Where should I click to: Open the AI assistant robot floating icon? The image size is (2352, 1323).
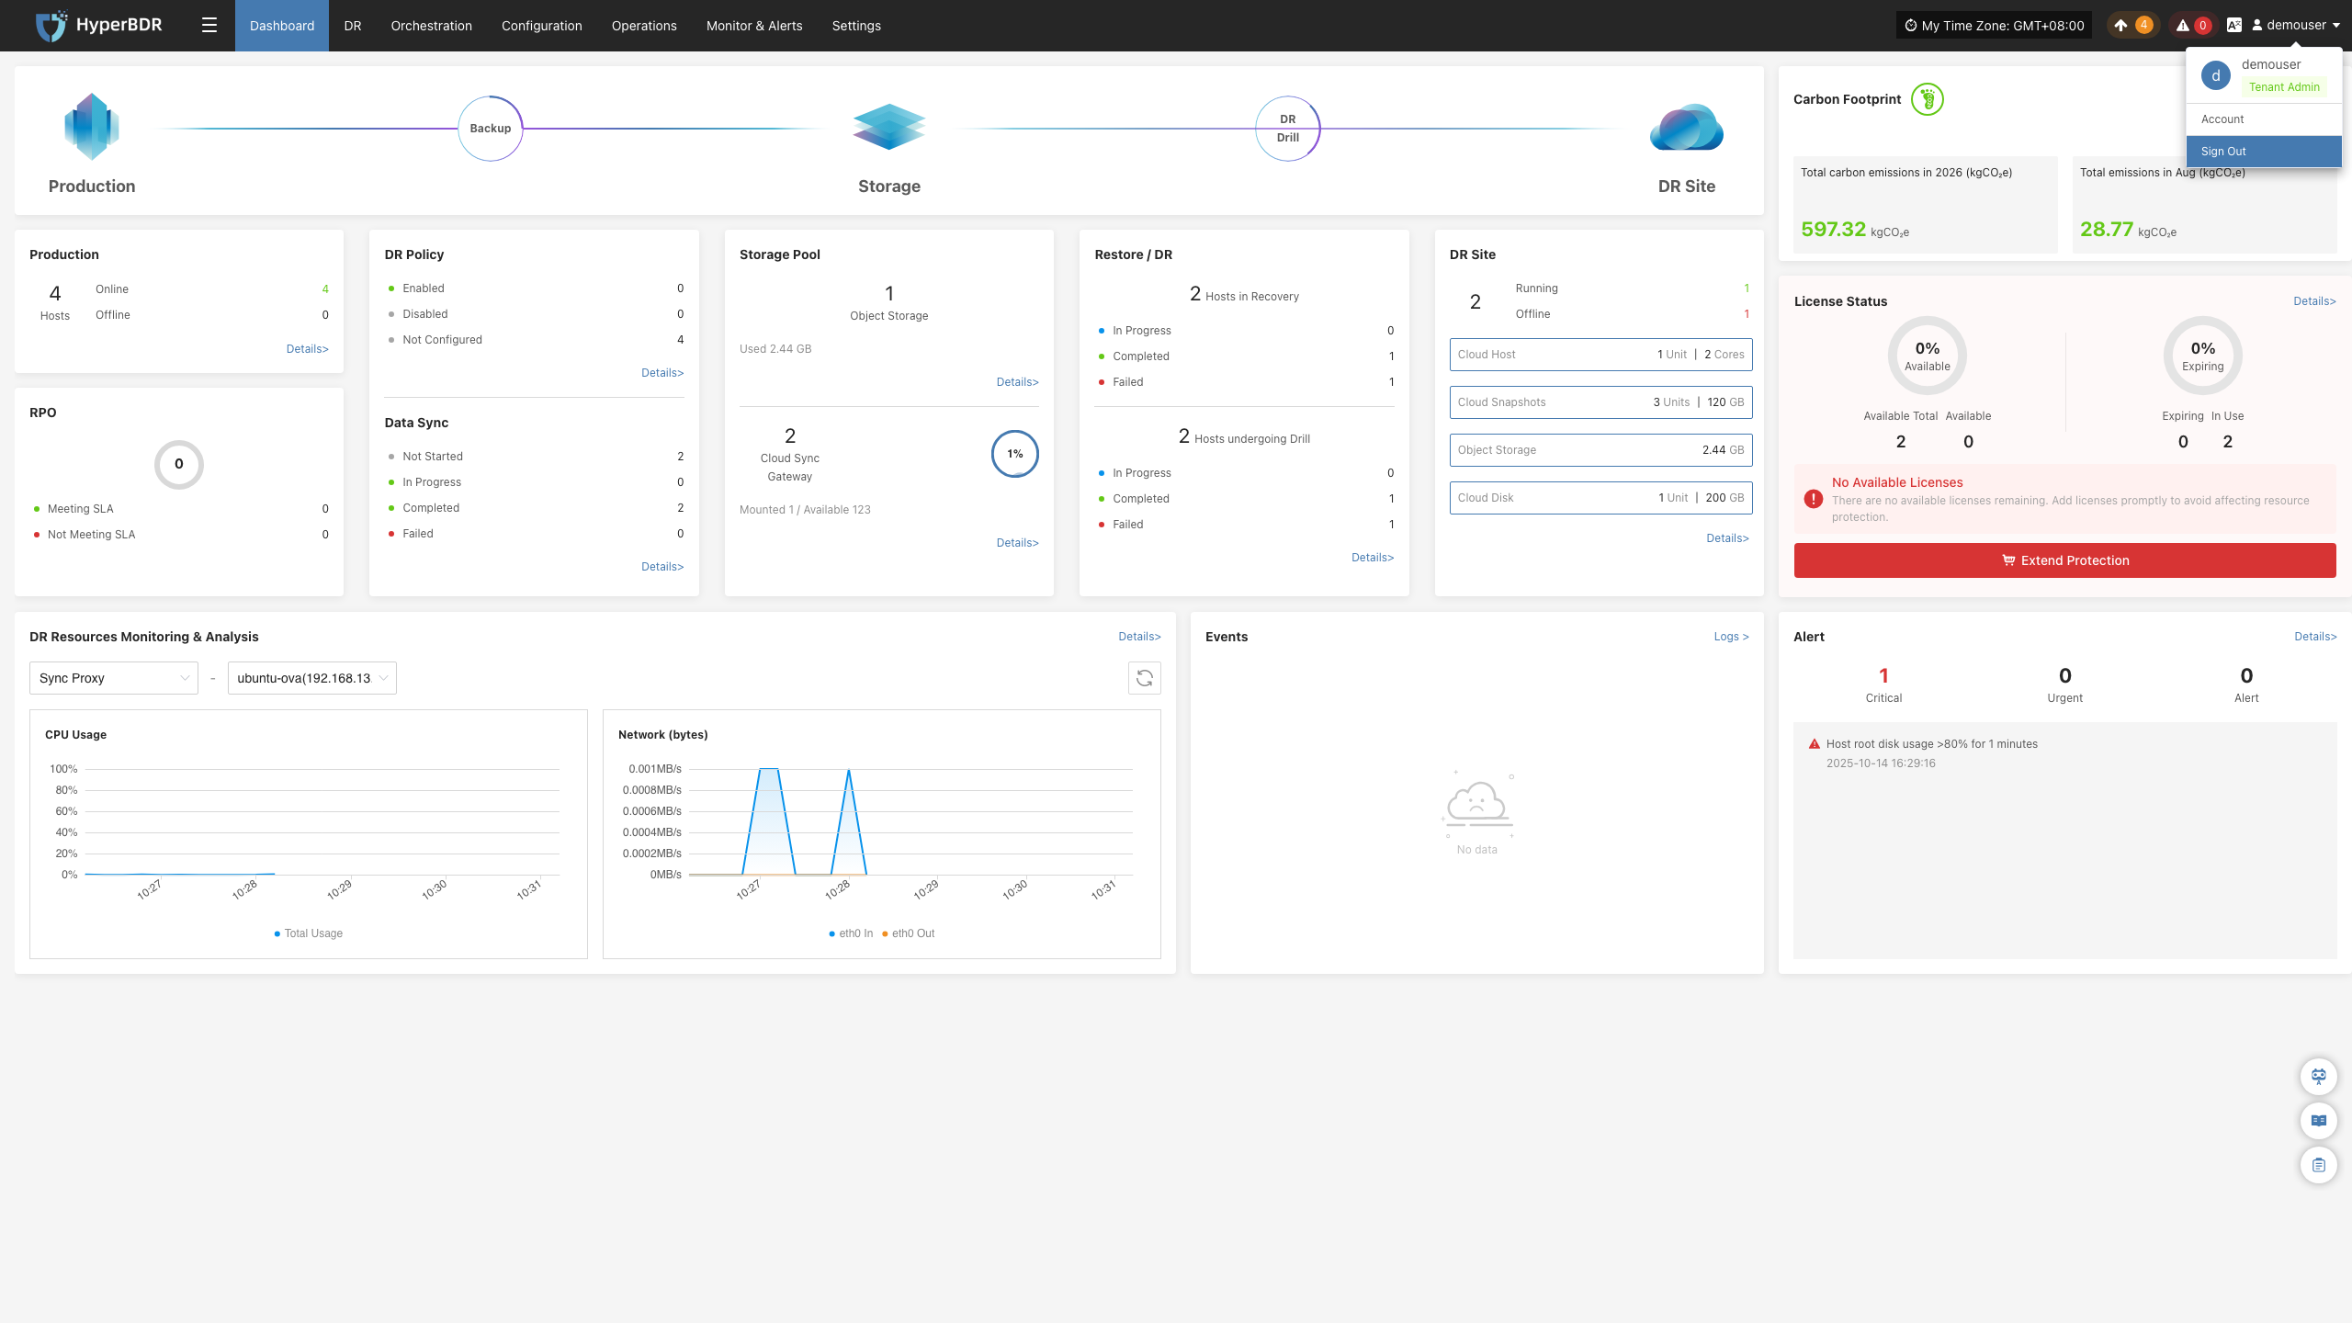click(2319, 1076)
